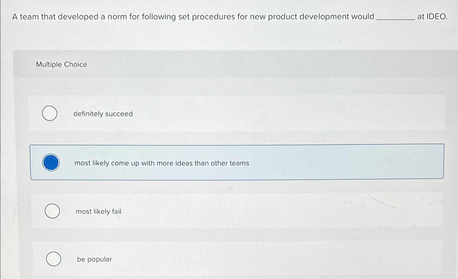Click the empty circle beside 'be popular'
Screen dimensions: 458x279
click(x=53, y=259)
